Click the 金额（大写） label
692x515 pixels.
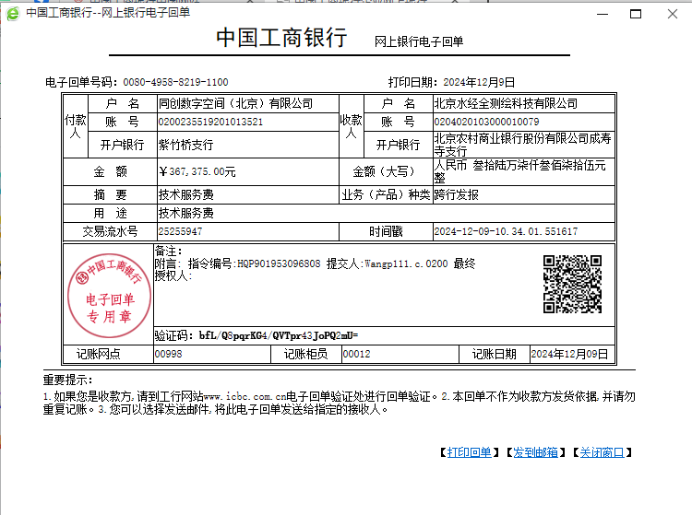(x=386, y=171)
